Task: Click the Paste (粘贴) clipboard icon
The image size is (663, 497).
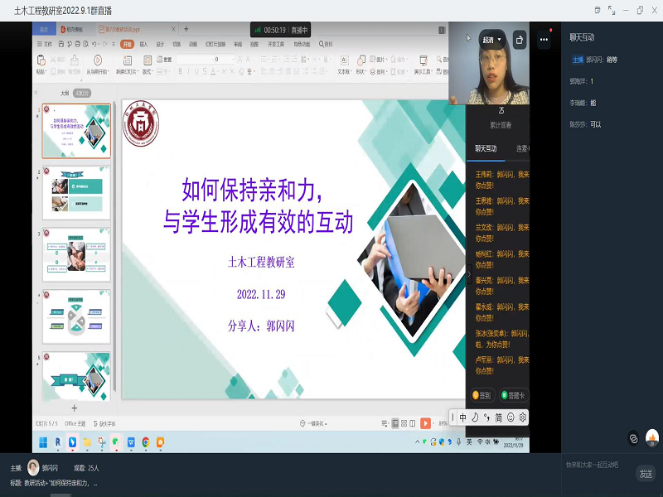Action: (x=41, y=60)
